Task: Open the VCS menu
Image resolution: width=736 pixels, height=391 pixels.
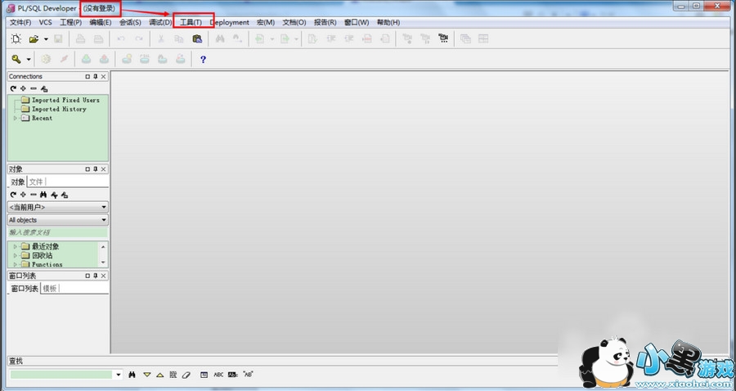Action: pyautogui.click(x=46, y=23)
